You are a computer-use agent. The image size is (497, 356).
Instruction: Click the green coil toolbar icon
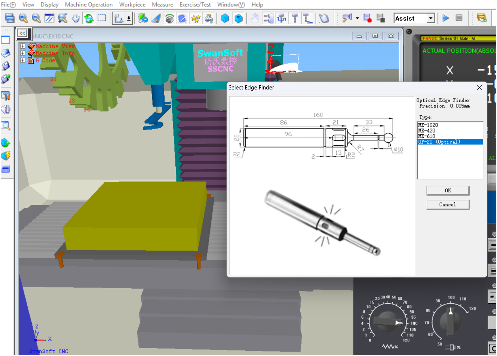[169, 18]
